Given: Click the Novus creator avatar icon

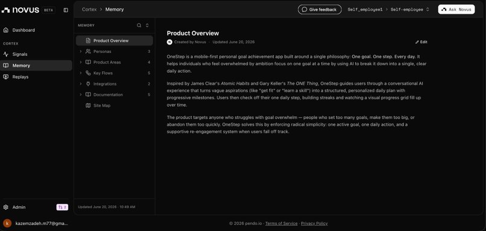Looking at the screenshot, I should pos(169,42).
